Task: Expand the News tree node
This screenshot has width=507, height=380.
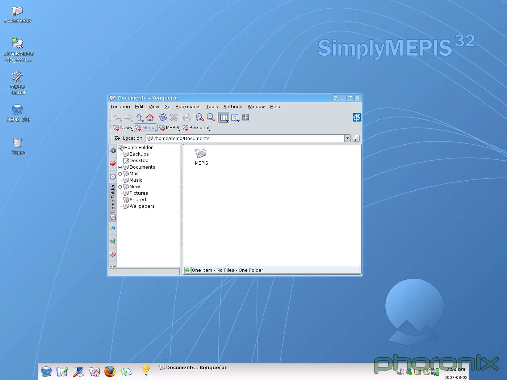Action: pyautogui.click(x=120, y=187)
